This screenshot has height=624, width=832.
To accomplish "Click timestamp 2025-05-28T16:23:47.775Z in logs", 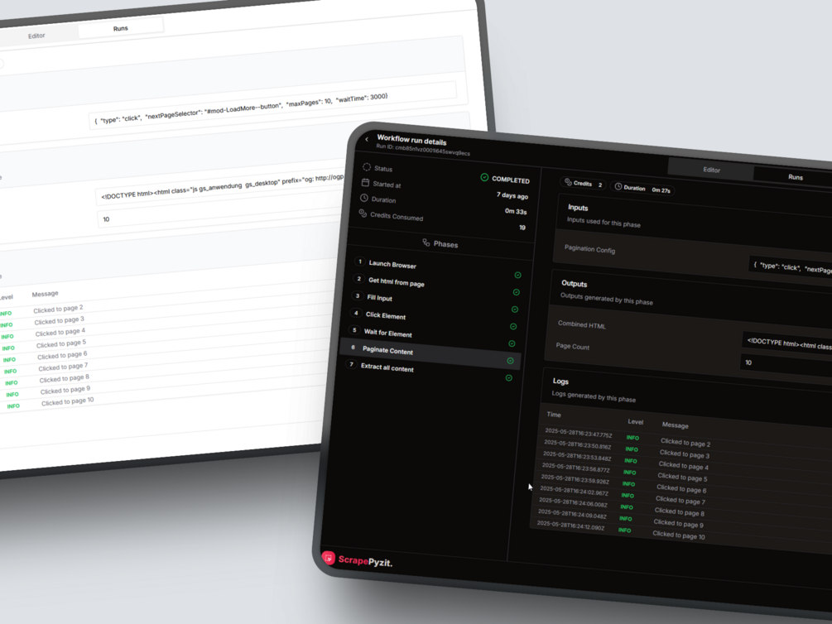I will coord(579,433).
